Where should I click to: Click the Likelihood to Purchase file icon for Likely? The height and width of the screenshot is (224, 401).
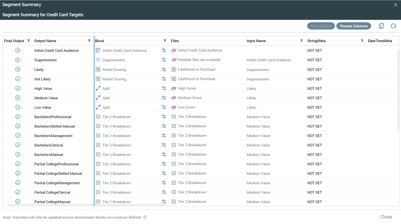click(x=174, y=69)
